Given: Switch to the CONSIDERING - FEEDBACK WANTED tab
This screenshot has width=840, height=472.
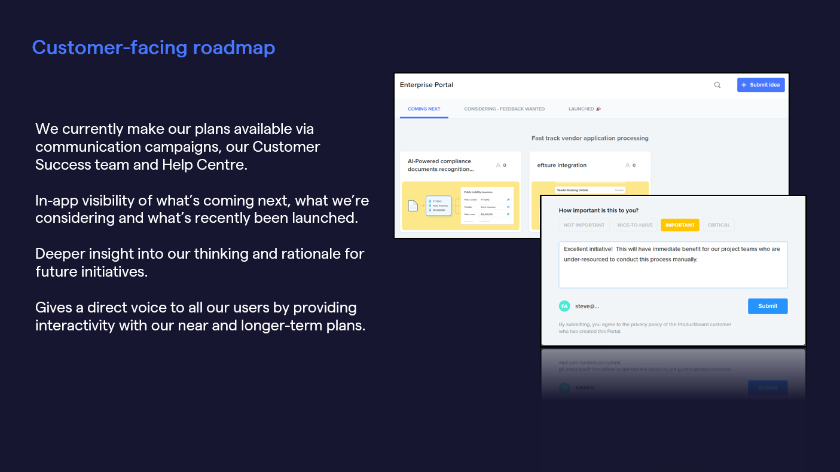Looking at the screenshot, I should coord(504,109).
